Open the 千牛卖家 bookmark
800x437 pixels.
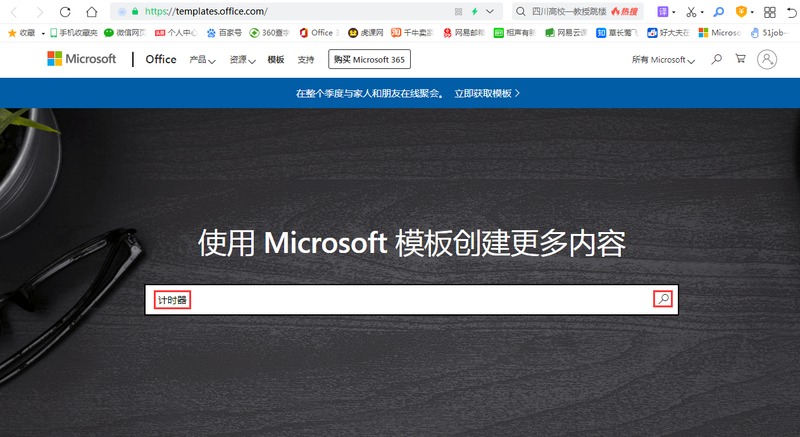[413, 33]
